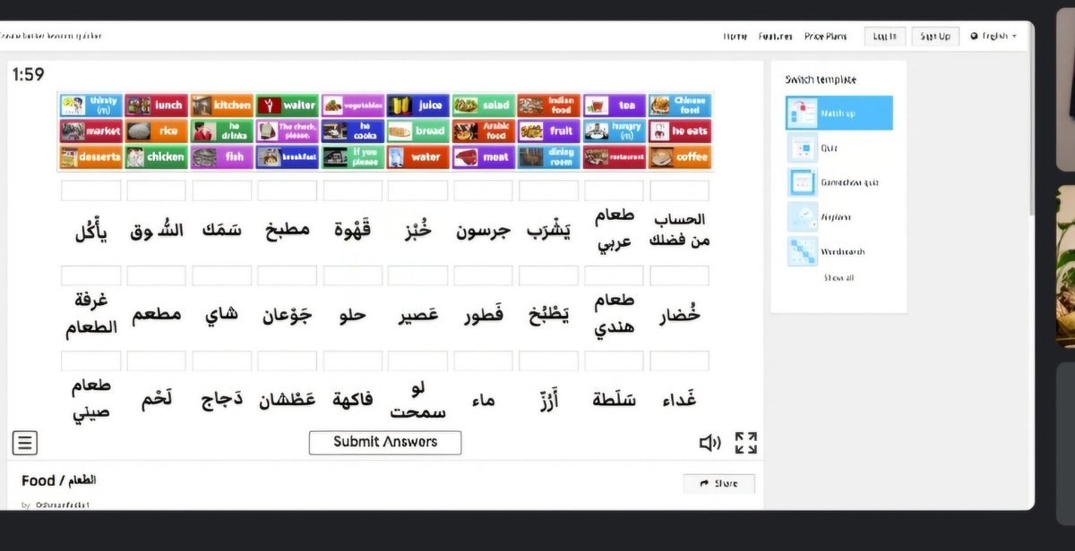Click the empty slot above جرسون
The image size is (1075, 551).
click(x=484, y=191)
